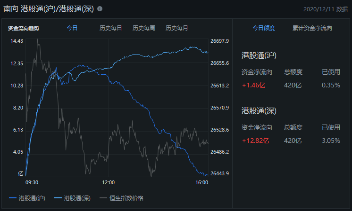The image size is (352, 211).
Task: Click the 09:30 marker on time axis
Action: pyautogui.click(x=32, y=182)
